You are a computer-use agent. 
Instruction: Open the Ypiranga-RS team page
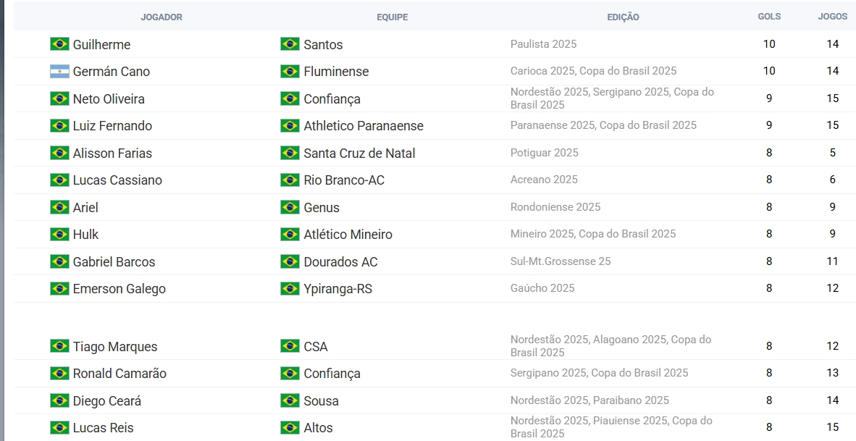(338, 289)
